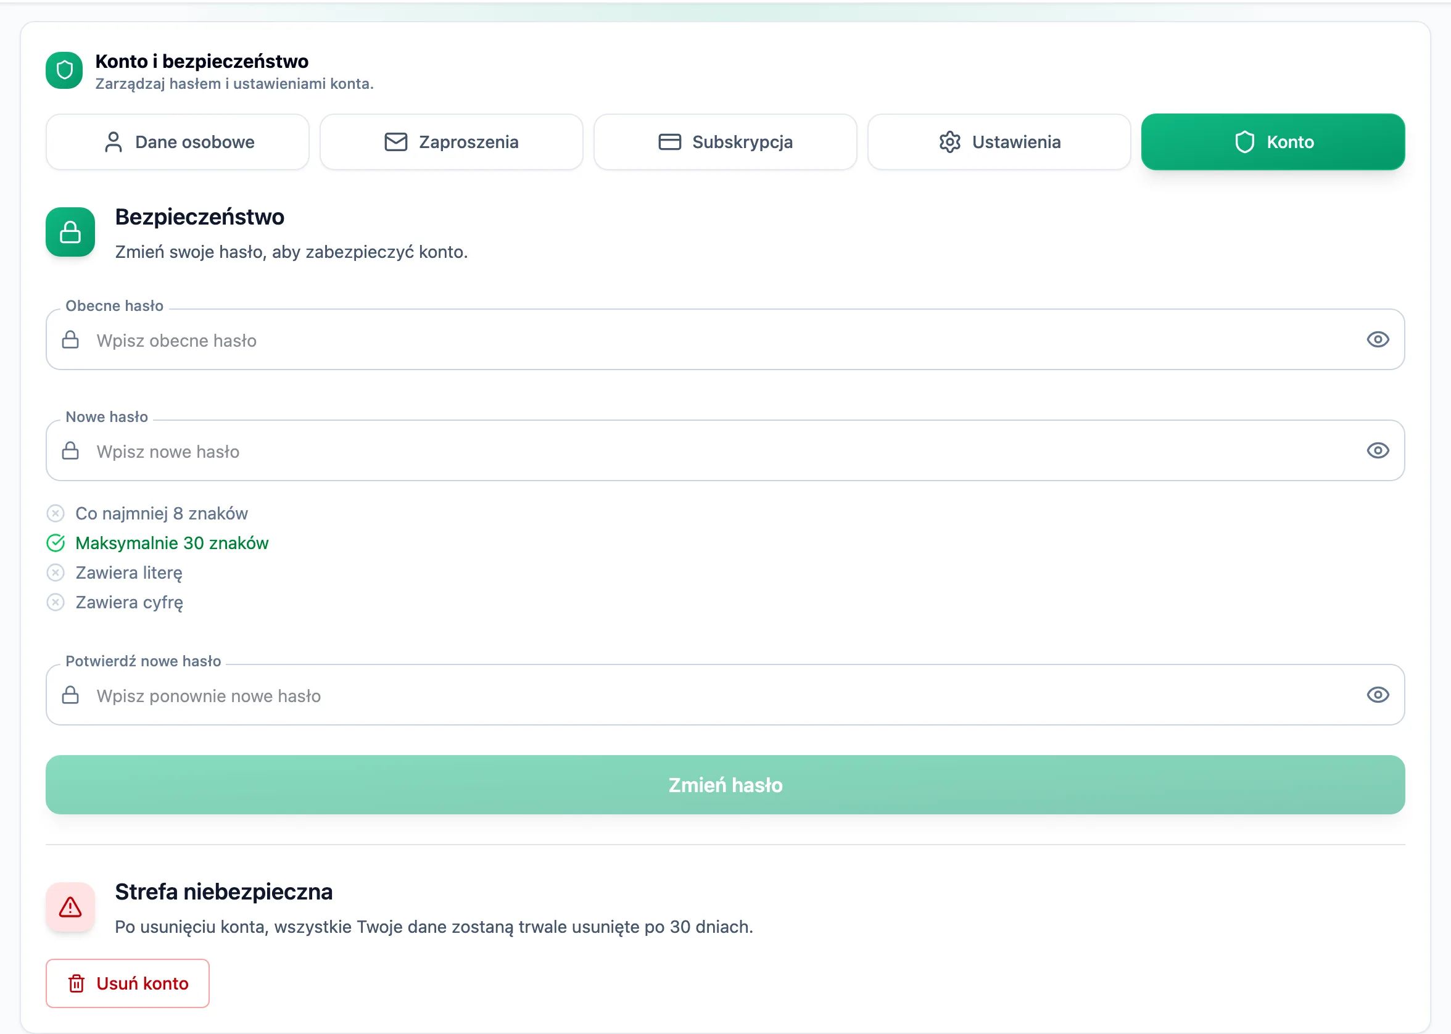Click the text Zmień swoje hasło, aby zabezpieczyć konto
This screenshot has width=1451, height=1034.
click(x=291, y=252)
